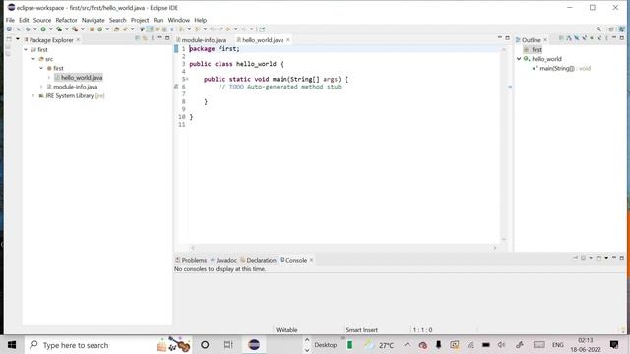Select main(String[]) in Outline
Screen dimensions: 630x354
pos(557,68)
